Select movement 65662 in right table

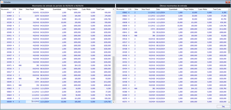click(x=172, y=13)
